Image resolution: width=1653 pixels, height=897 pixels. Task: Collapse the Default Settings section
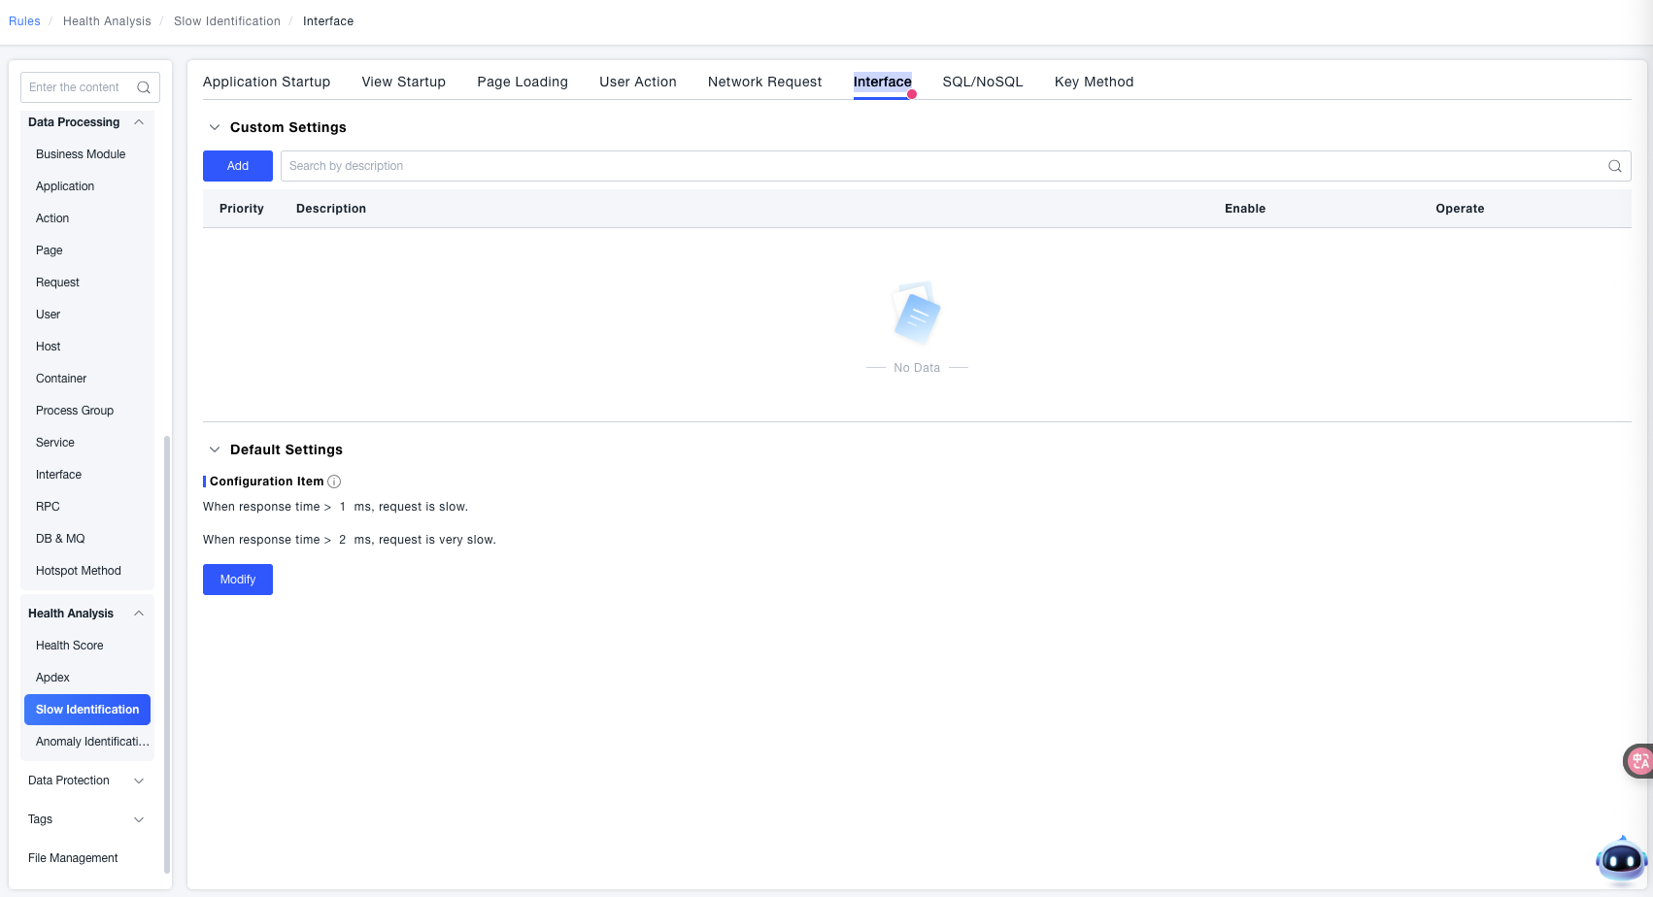(x=215, y=449)
